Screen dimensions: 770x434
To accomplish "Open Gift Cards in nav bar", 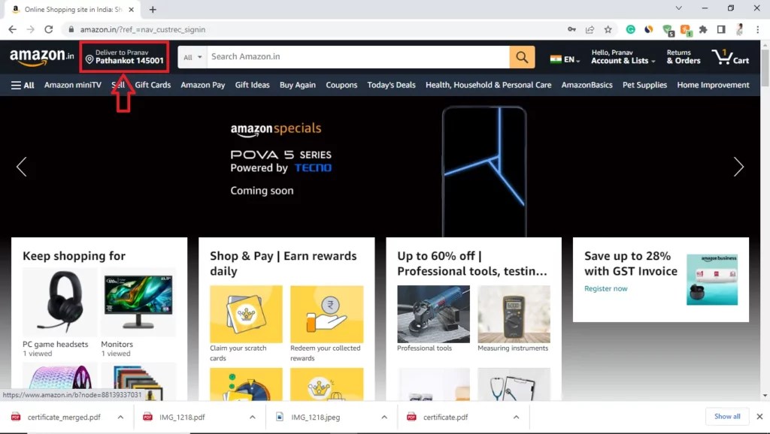I will coord(153,86).
